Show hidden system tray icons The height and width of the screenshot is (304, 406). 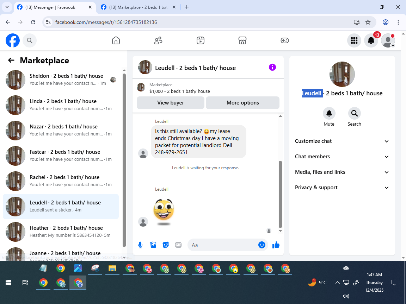(337, 283)
